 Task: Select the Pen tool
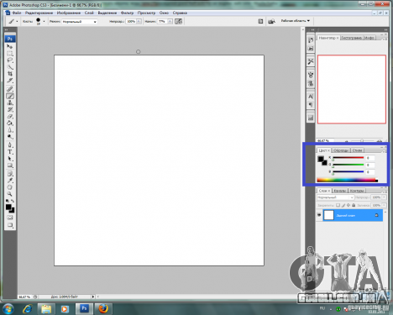pos(10,144)
